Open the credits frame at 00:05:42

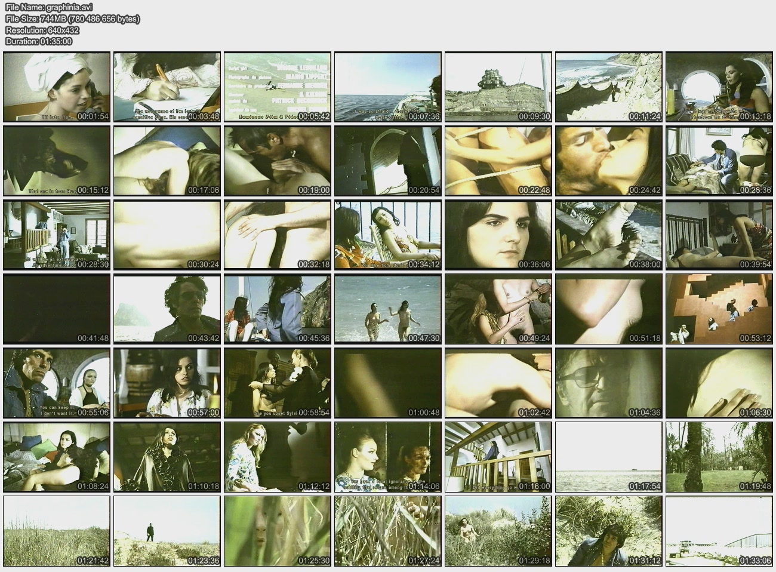click(x=278, y=87)
